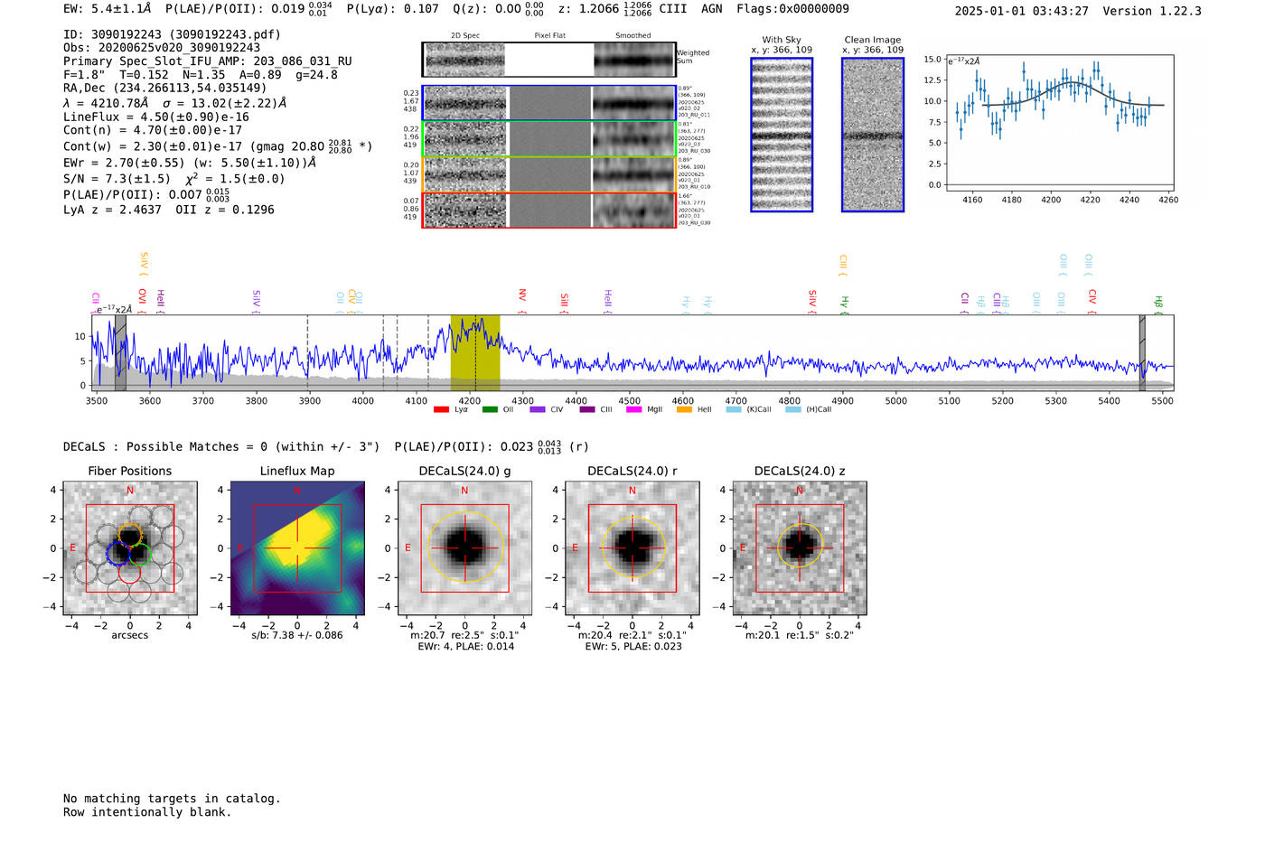Viewport: 1265px width, 861px height.
Task: Click the (K)CaII legend entry
Action: click(749, 410)
